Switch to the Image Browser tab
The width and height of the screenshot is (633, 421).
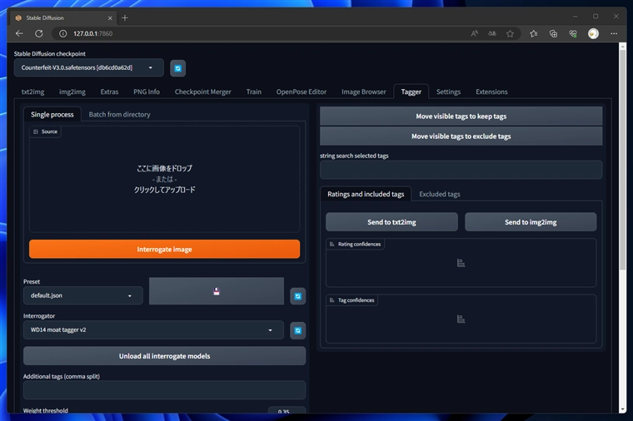tap(363, 92)
